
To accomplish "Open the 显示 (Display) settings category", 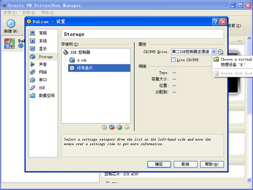I will point(43,49).
